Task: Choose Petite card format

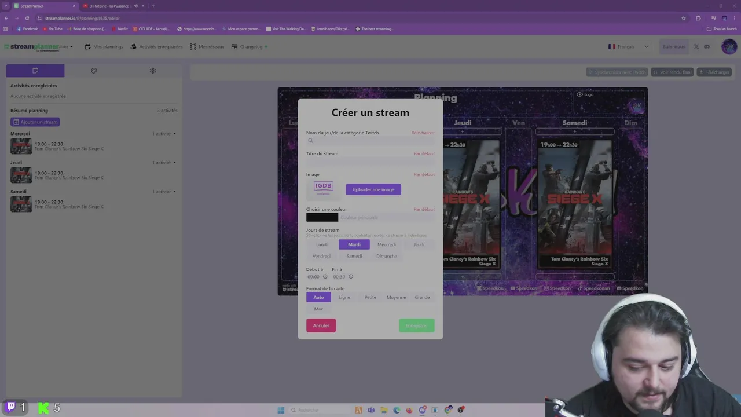Action: click(370, 298)
